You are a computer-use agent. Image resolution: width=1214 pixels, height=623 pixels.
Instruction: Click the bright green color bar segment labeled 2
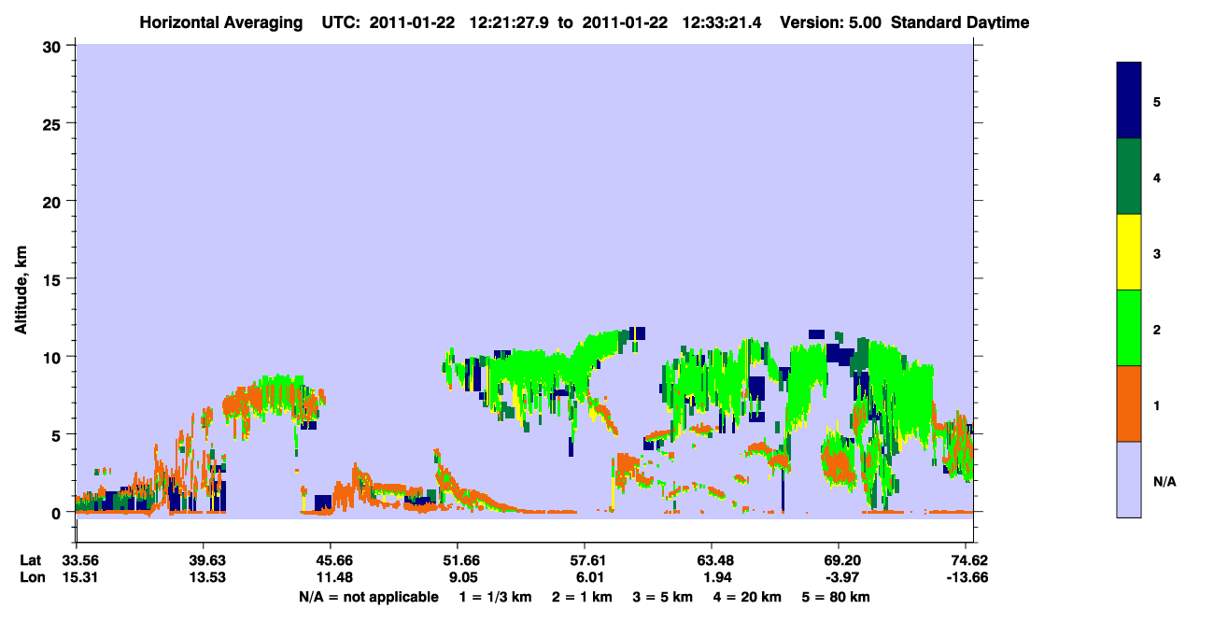[1129, 328]
